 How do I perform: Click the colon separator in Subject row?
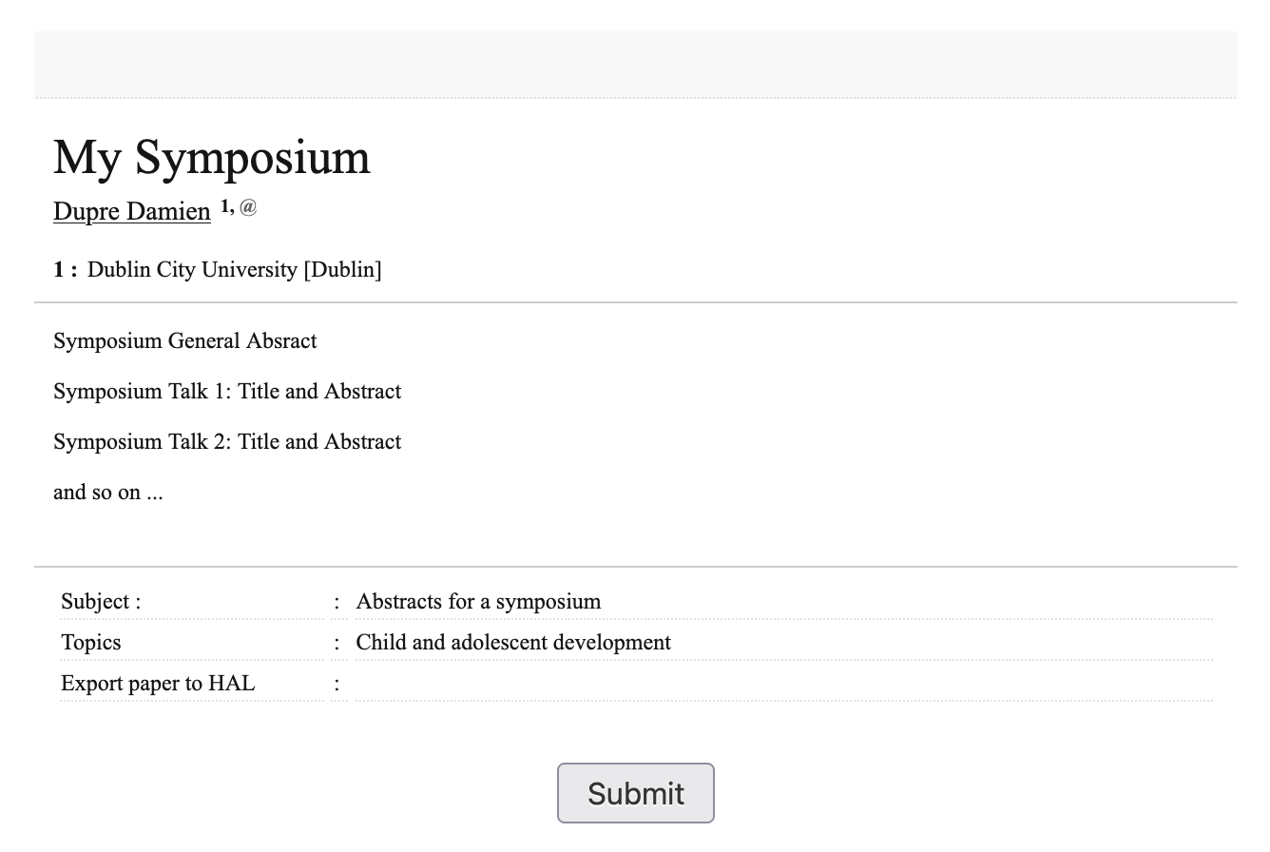(x=337, y=601)
